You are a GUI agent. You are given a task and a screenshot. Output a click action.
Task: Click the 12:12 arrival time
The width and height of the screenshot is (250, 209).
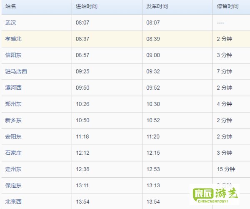pos(82,153)
